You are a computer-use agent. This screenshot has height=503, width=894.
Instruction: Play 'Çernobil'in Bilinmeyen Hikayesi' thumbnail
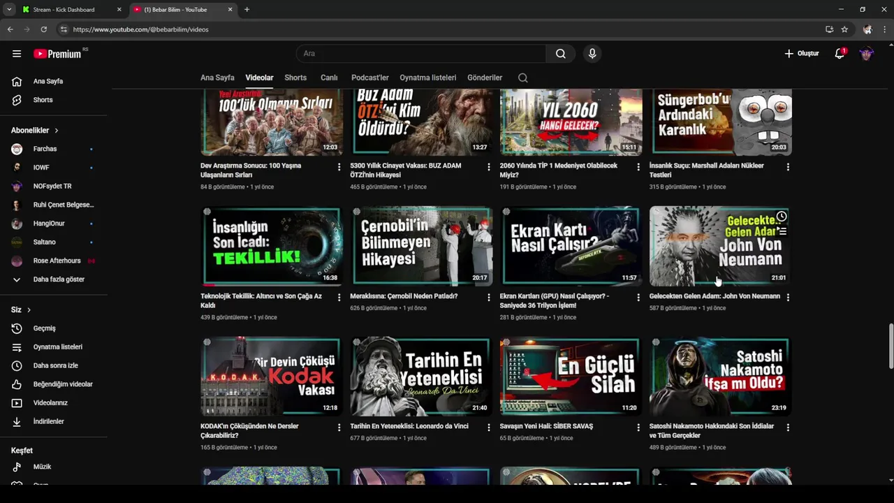[421, 246]
